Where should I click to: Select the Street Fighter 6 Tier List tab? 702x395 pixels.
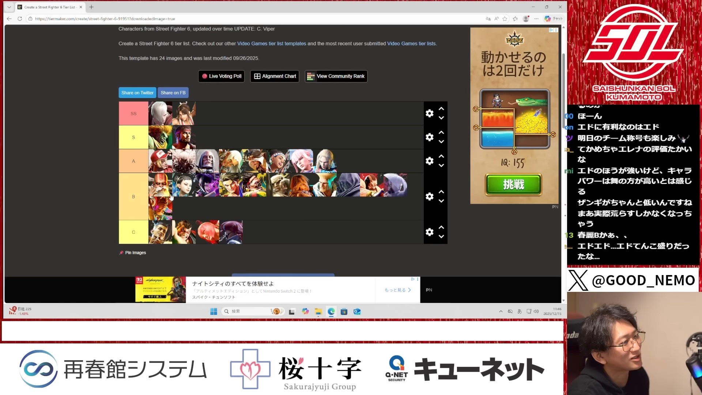pyautogui.click(x=49, y=7)
